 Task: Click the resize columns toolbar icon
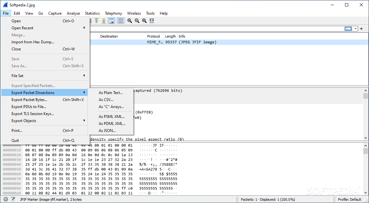[x=152, y=21]
